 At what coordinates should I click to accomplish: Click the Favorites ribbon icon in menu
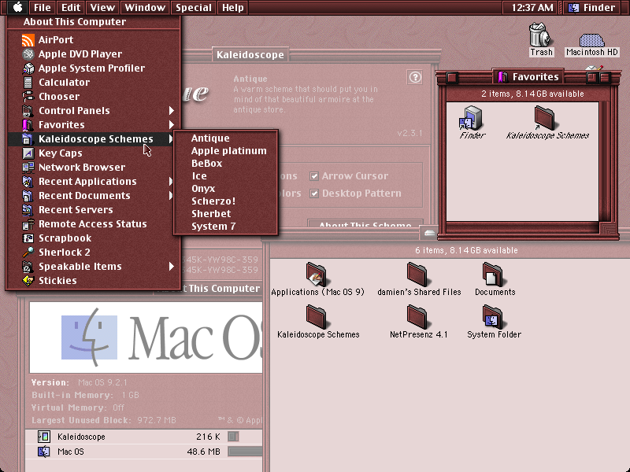tap(28, 125)
